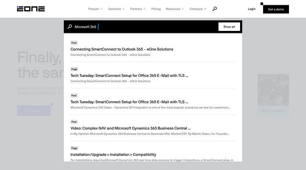
Task: Click the Post tag above Connecting SmartConnect
Action: tap(74, 43)
